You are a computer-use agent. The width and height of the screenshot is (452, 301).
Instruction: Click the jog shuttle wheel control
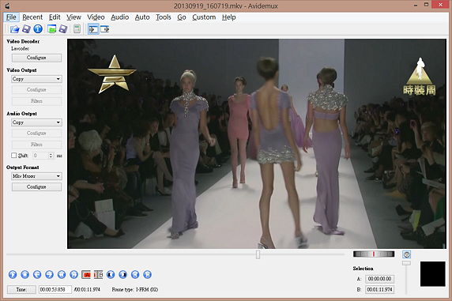(374, 254)
